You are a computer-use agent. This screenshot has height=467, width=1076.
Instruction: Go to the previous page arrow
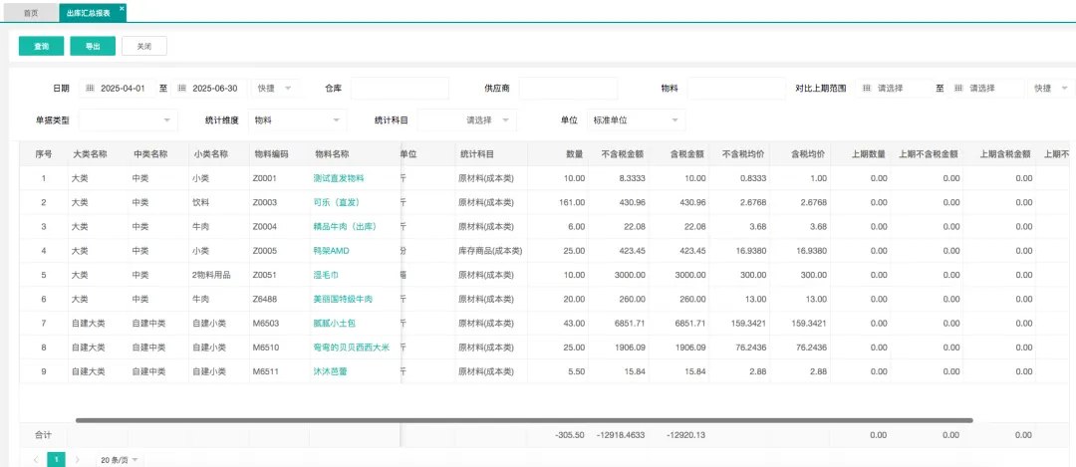click(36, 459)
